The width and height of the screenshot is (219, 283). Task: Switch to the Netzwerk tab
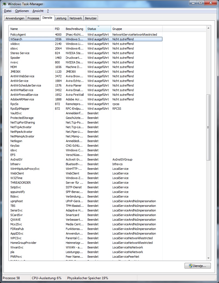click(76, 18)
